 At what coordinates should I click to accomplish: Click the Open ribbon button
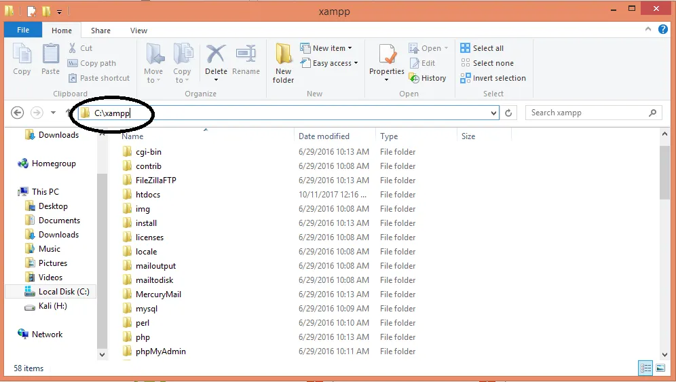[428, 48]
